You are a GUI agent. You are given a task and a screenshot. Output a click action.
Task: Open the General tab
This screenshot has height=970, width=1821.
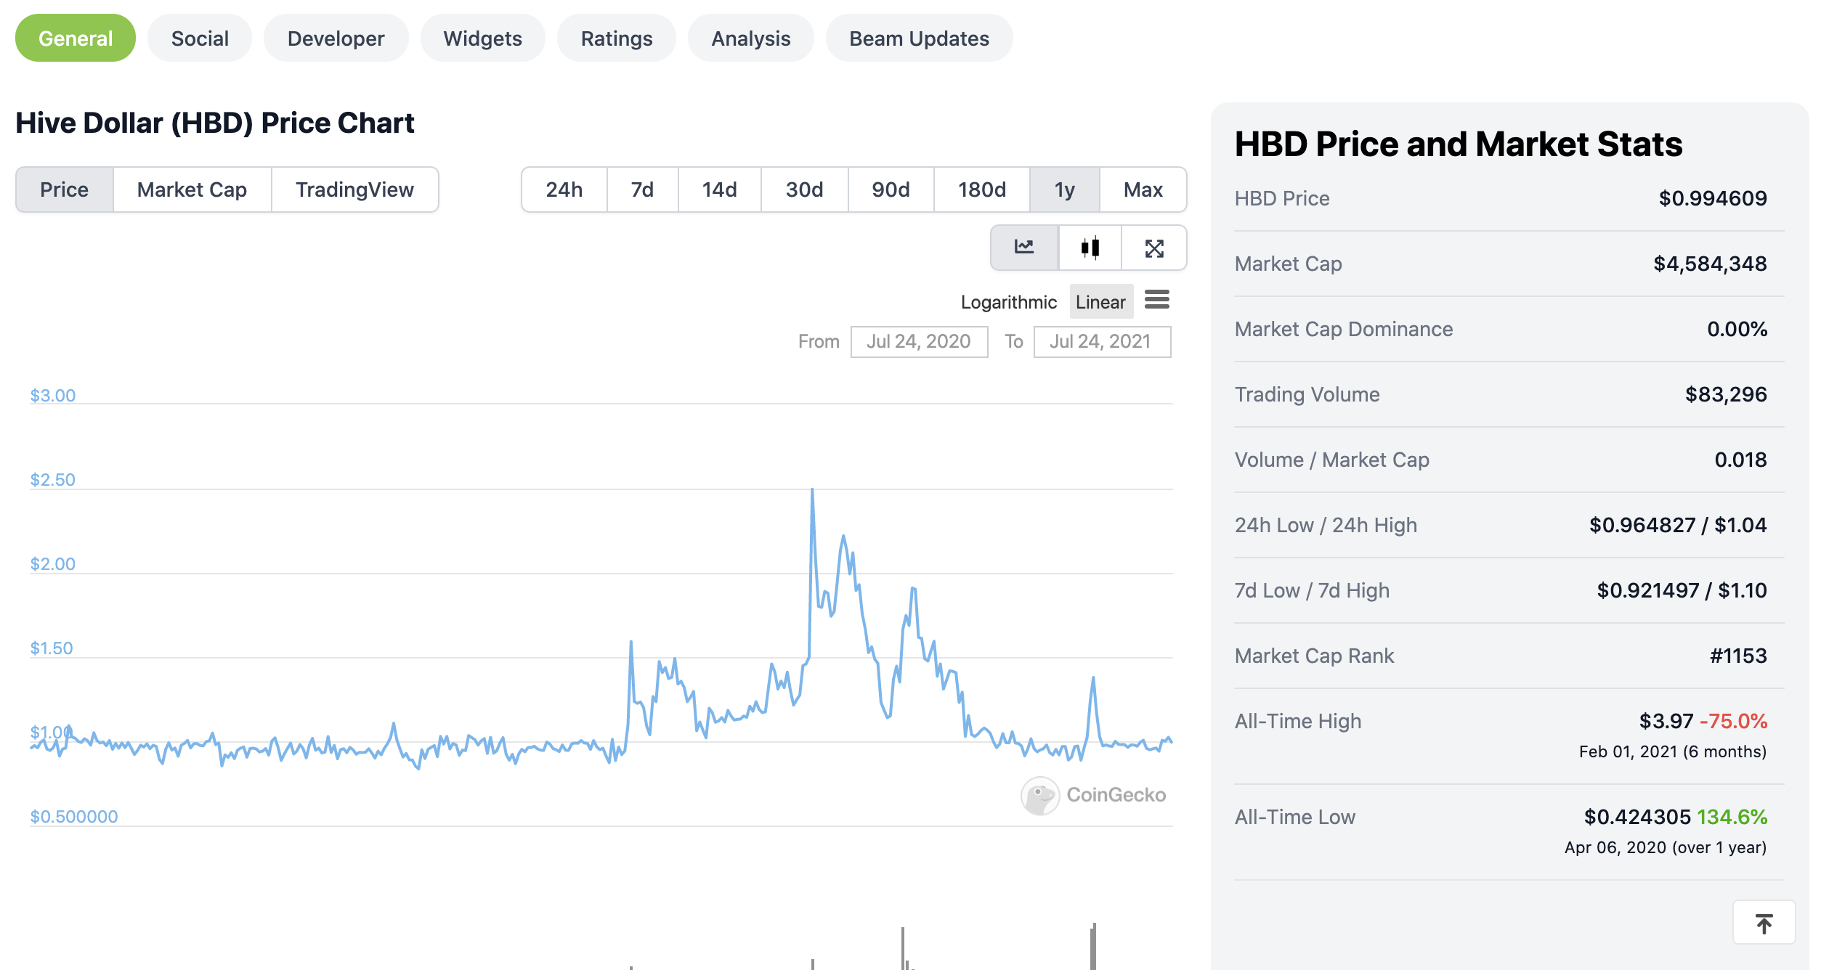(76, 38)
